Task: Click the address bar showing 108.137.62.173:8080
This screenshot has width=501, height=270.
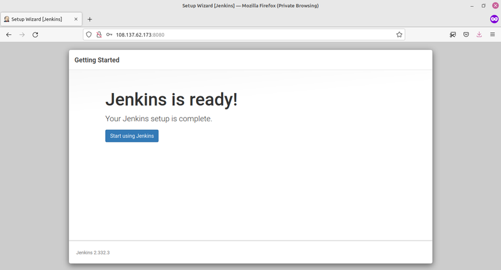Action: [x=244, y=35]
